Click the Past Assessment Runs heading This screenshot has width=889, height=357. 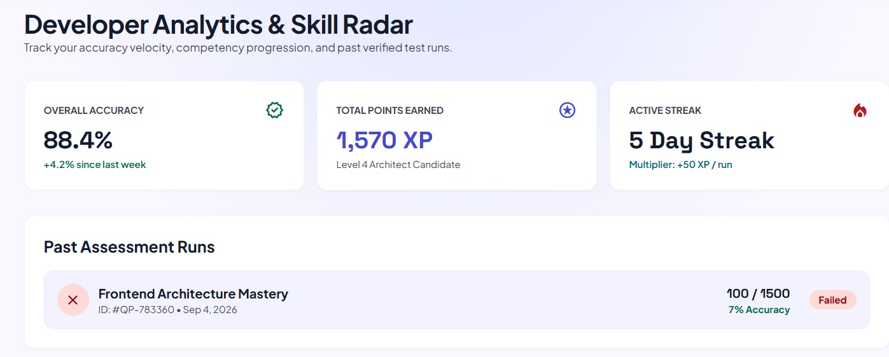[x=129, y=247]
